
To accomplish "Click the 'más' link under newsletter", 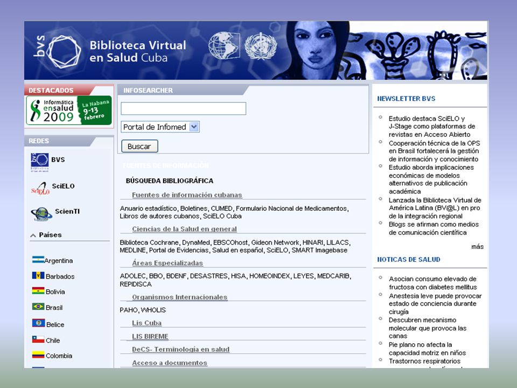I will click(x=478, y=247).
